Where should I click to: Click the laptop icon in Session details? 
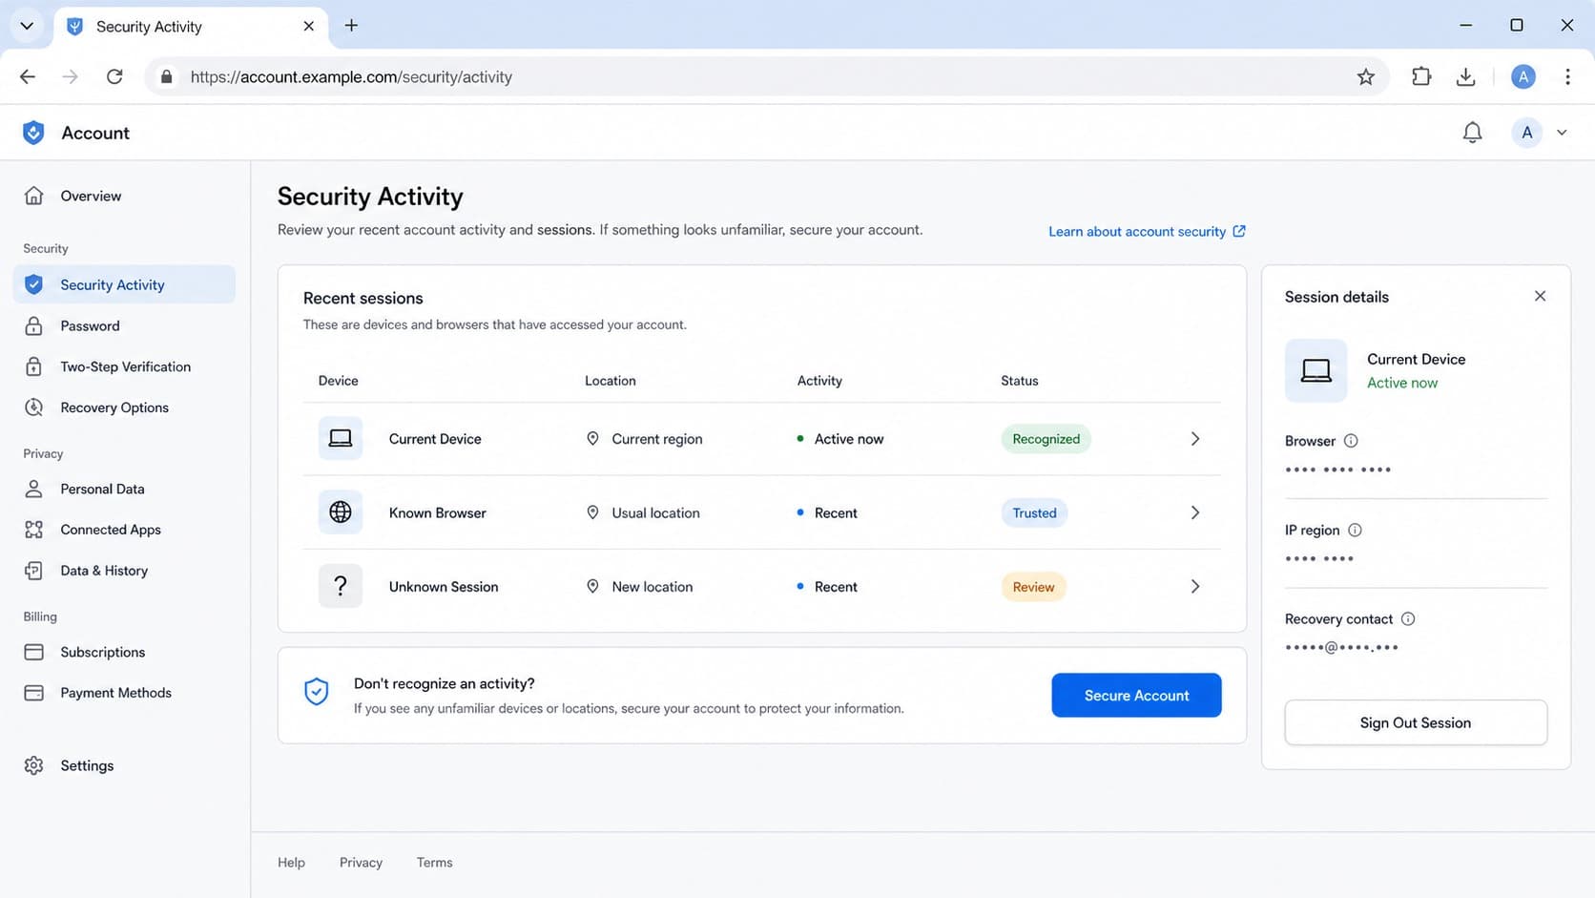coord(1316,370)
